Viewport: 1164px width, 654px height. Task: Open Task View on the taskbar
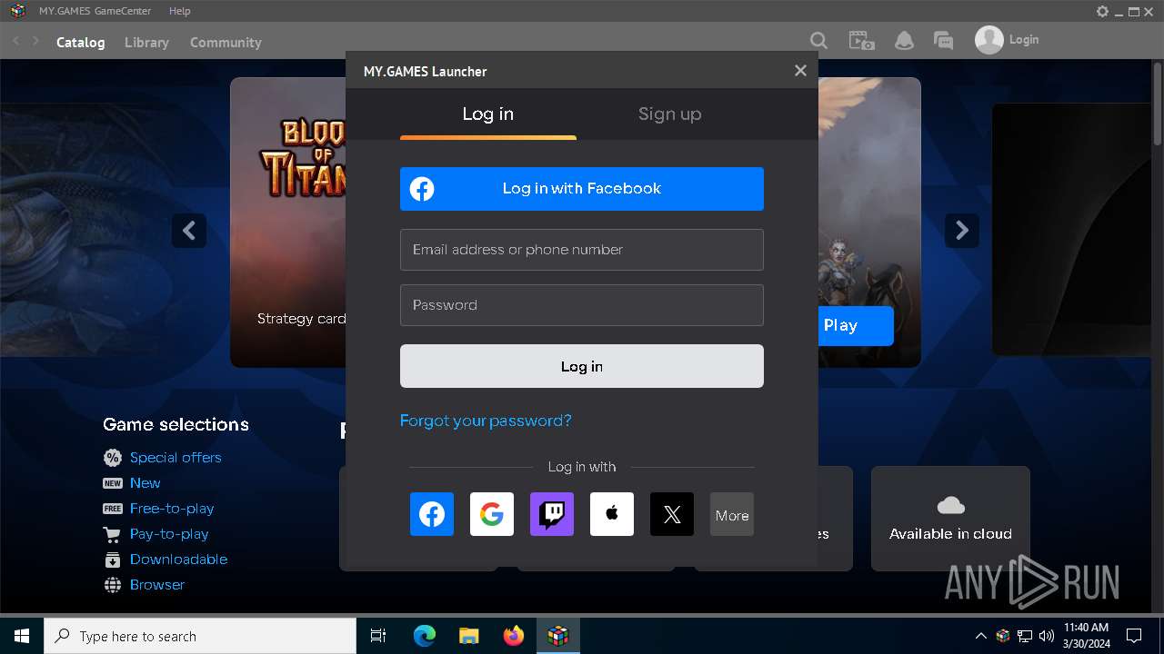coord(378,636)
